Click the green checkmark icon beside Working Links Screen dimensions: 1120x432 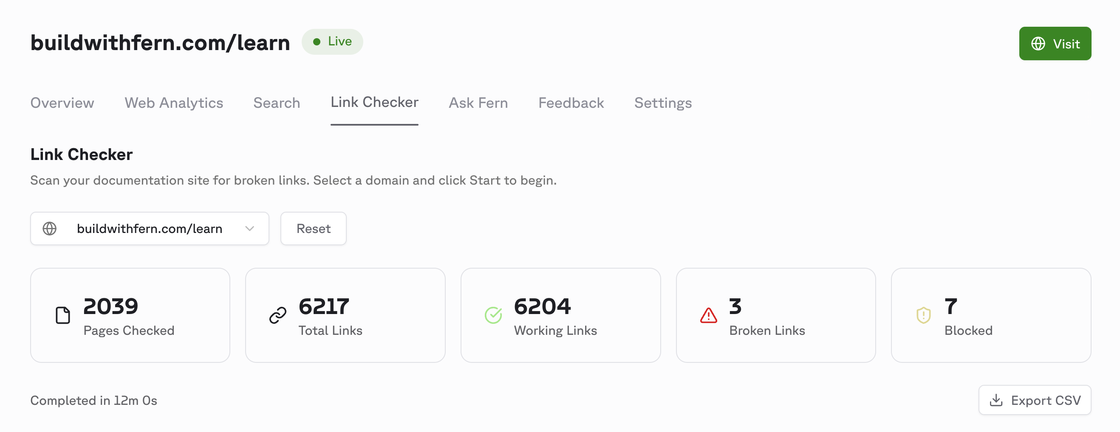(492, 315)
